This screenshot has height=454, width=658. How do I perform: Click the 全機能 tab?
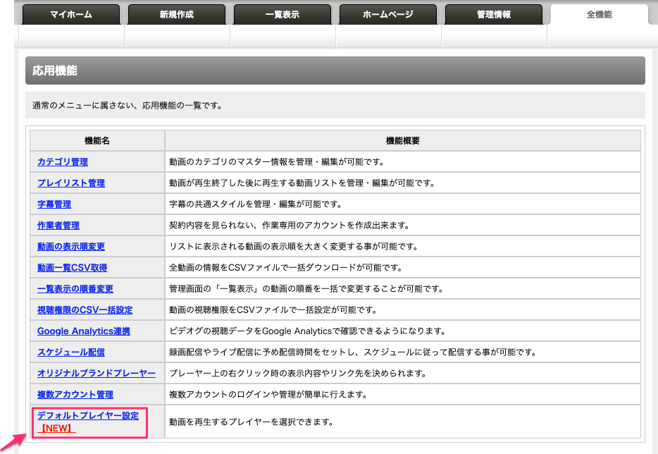click(x=599, y=14)
